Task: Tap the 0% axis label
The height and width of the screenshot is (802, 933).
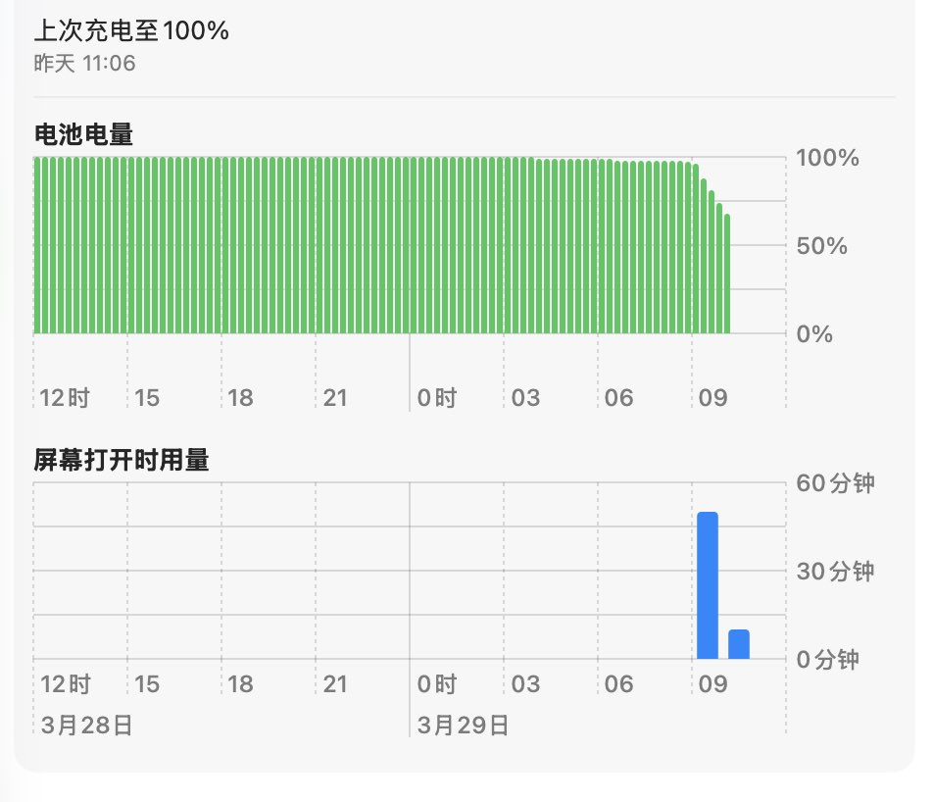Action: (x=812, y=334)
